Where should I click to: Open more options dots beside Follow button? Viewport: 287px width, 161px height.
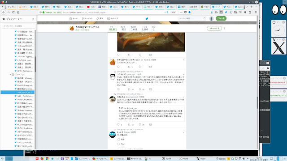point(225,29)
